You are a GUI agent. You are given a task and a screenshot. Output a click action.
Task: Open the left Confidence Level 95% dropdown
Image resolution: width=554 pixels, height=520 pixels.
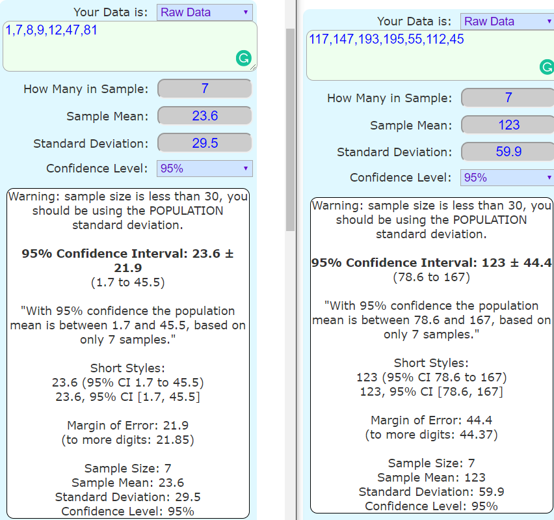205,169
